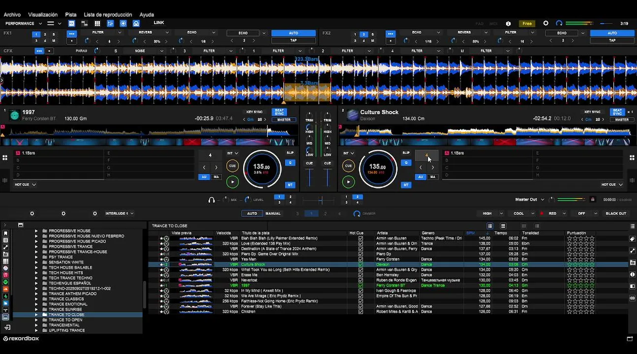Click the Explorer computer icon in sidebar
Screen dimensions: 637x354
(x=5, y=317)
